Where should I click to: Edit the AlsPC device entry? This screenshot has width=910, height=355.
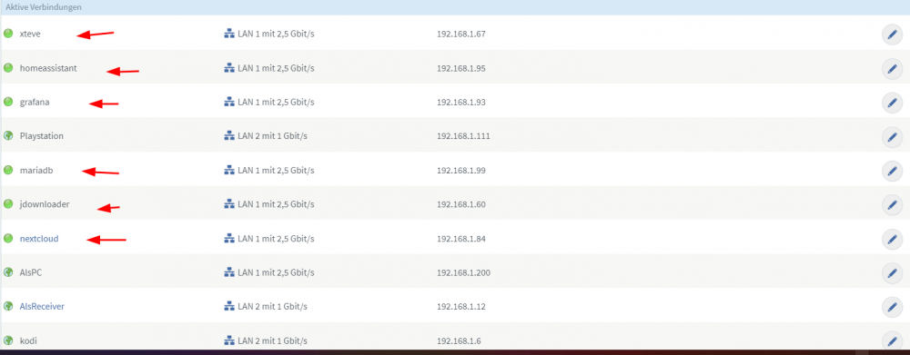(892, 272)
